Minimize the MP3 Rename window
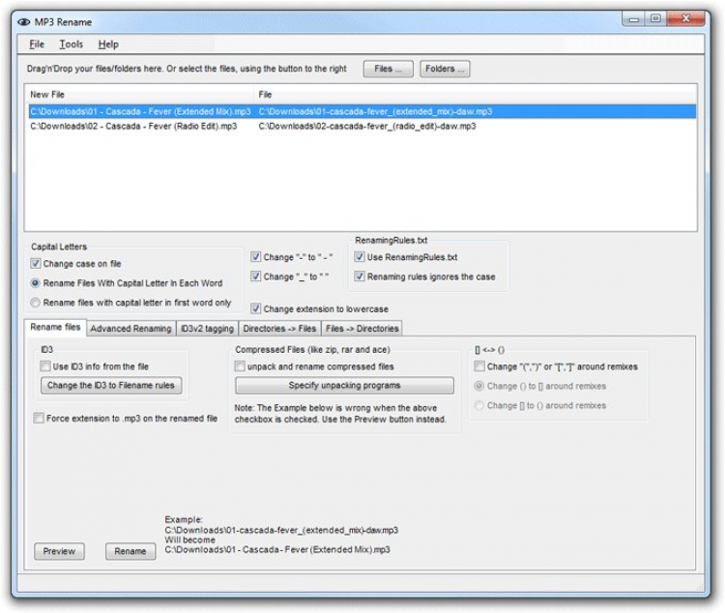725x613 pixels. [x=633, y=19]
